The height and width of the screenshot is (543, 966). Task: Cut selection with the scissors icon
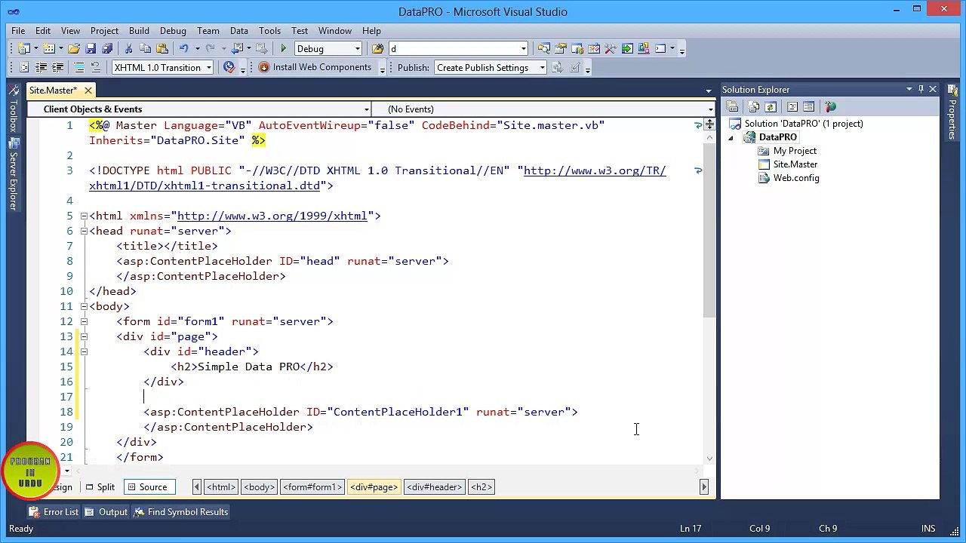click(128, 48)
